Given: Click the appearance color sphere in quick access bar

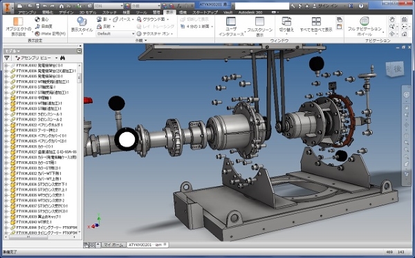Looking at the screenshot, I should tap(127, 6).
